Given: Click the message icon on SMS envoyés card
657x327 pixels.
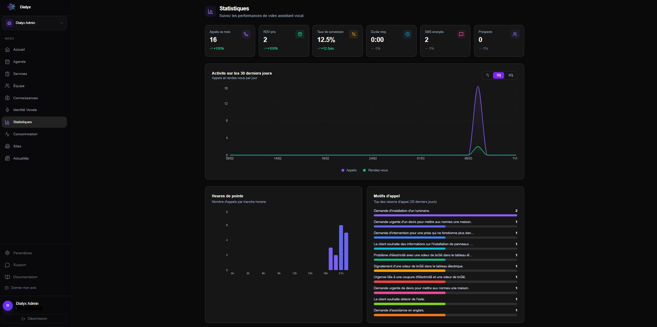Looking at the screenshot, I should (461, 34).
